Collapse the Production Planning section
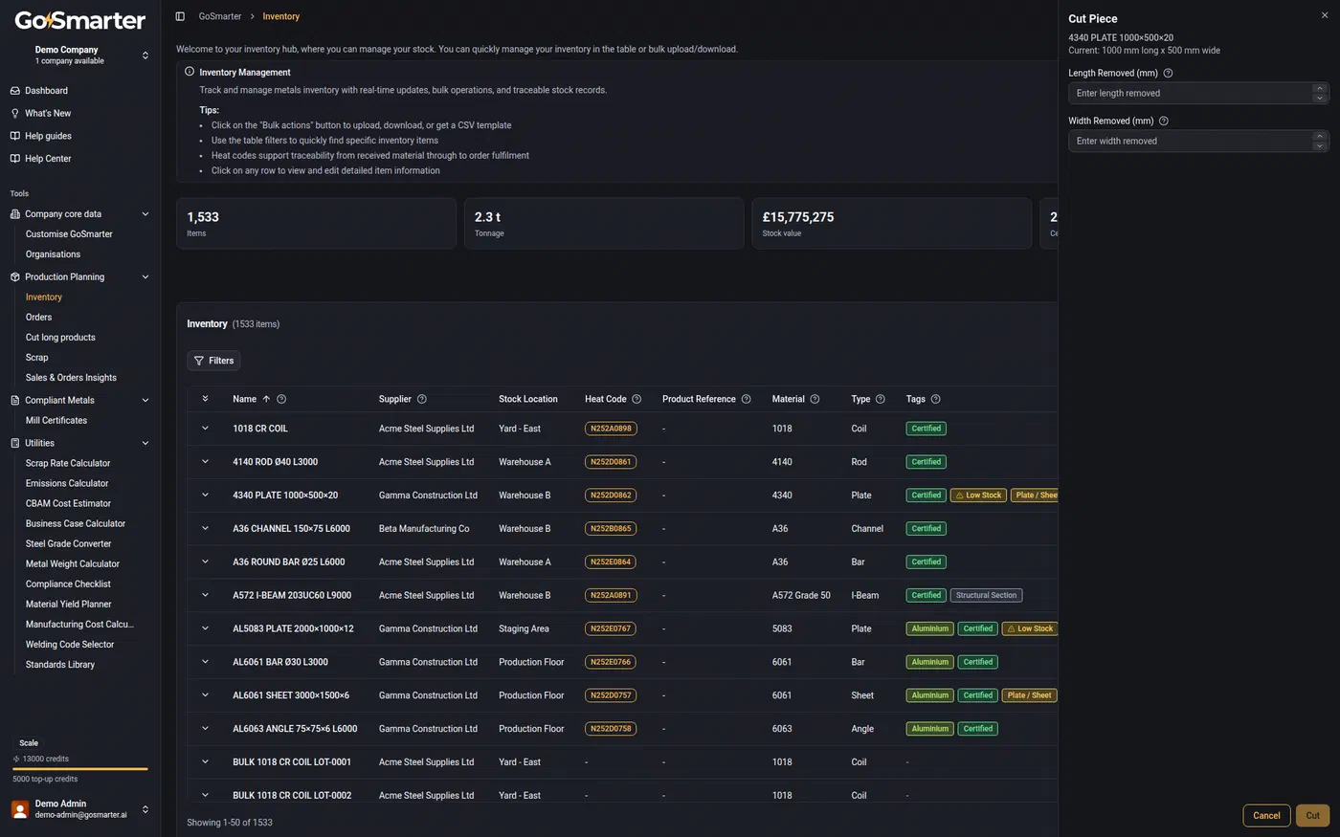Image resolution: width=1340 pixels, height=837 pixels. [x=145, y=277]
